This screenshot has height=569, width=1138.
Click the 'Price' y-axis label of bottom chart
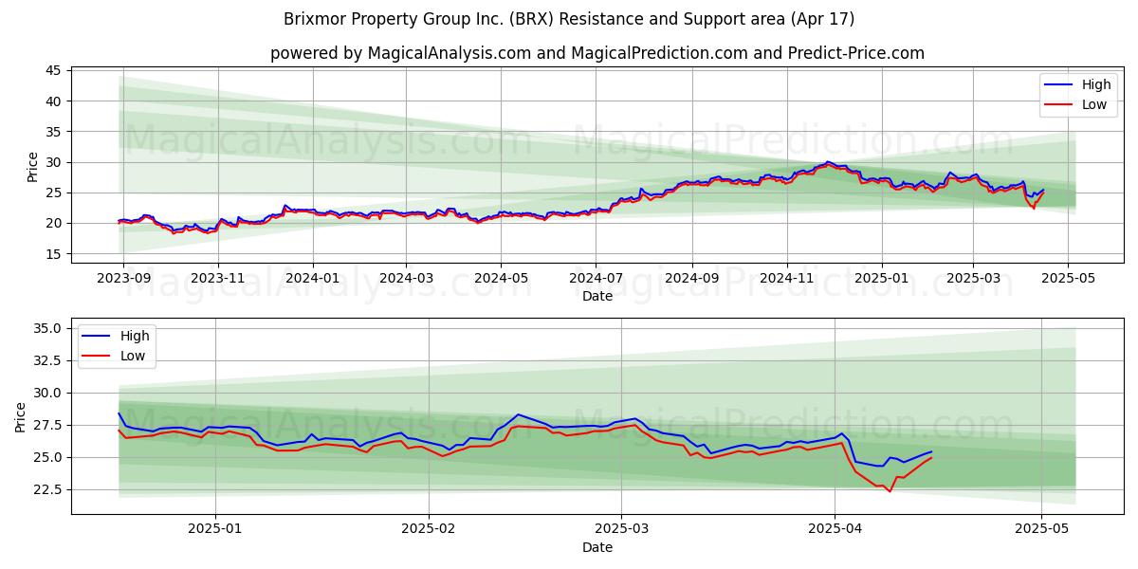21,417
